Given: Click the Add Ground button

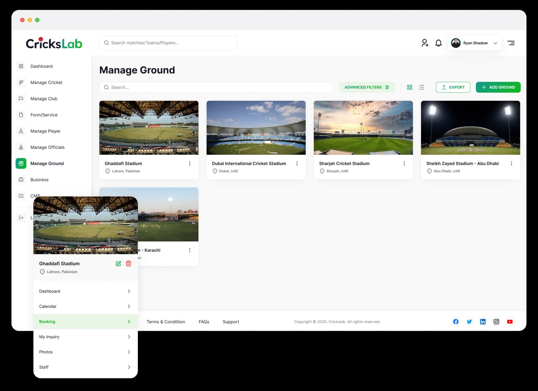Looking at the screenshot, I should (x=498, y=87).
